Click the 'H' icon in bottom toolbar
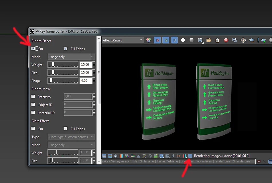 pyautogui.click(x=173, y=156)
